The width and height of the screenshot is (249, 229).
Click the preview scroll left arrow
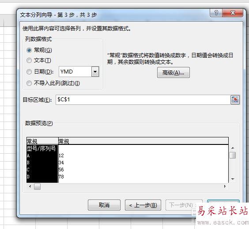30,186
